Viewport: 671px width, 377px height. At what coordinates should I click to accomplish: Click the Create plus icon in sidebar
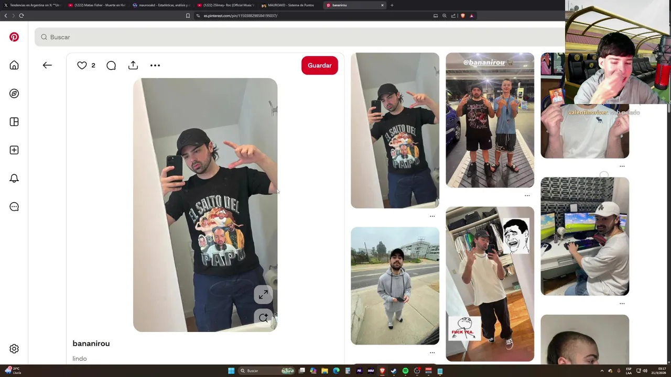point(14,150)
